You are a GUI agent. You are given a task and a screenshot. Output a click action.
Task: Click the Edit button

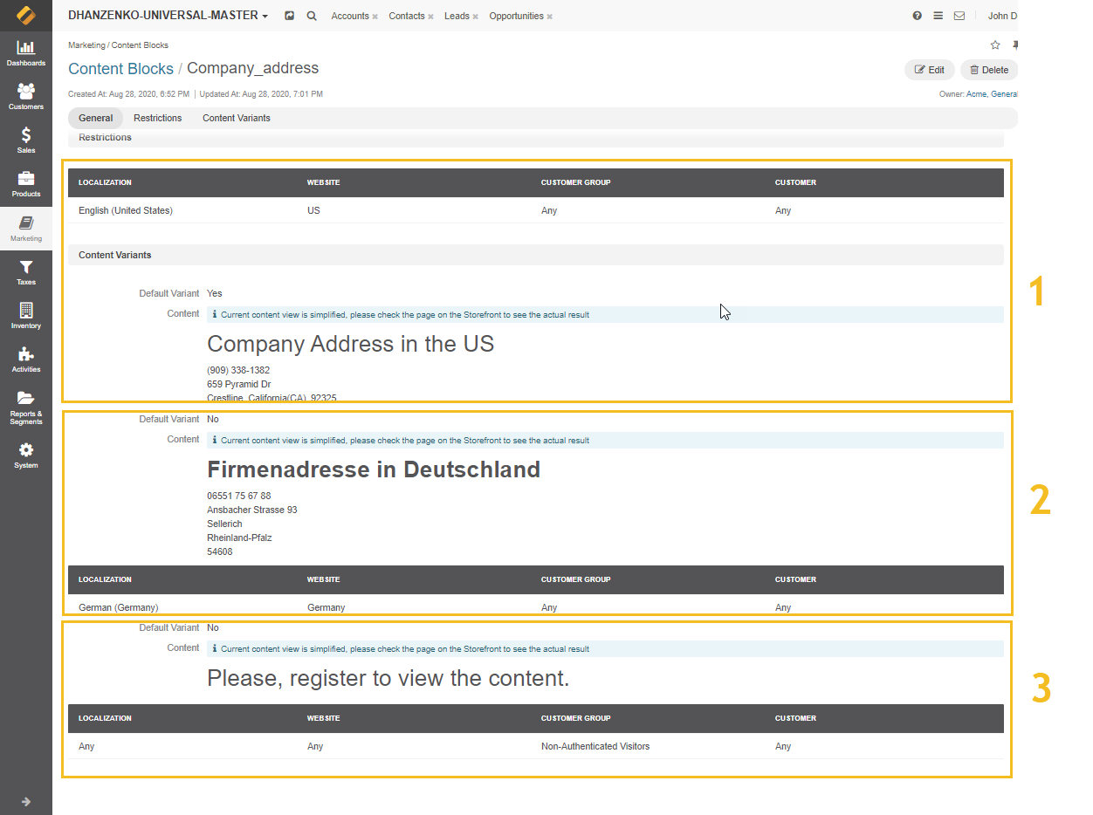[x=929, y=70]
